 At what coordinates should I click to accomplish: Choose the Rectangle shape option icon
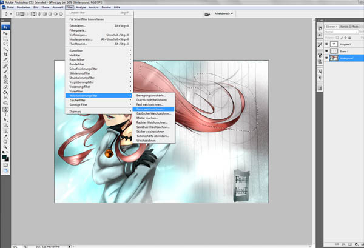(45, 14)
